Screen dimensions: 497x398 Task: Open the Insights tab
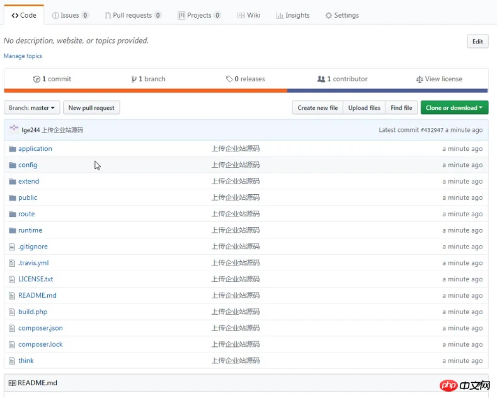[x=293, y=15]
